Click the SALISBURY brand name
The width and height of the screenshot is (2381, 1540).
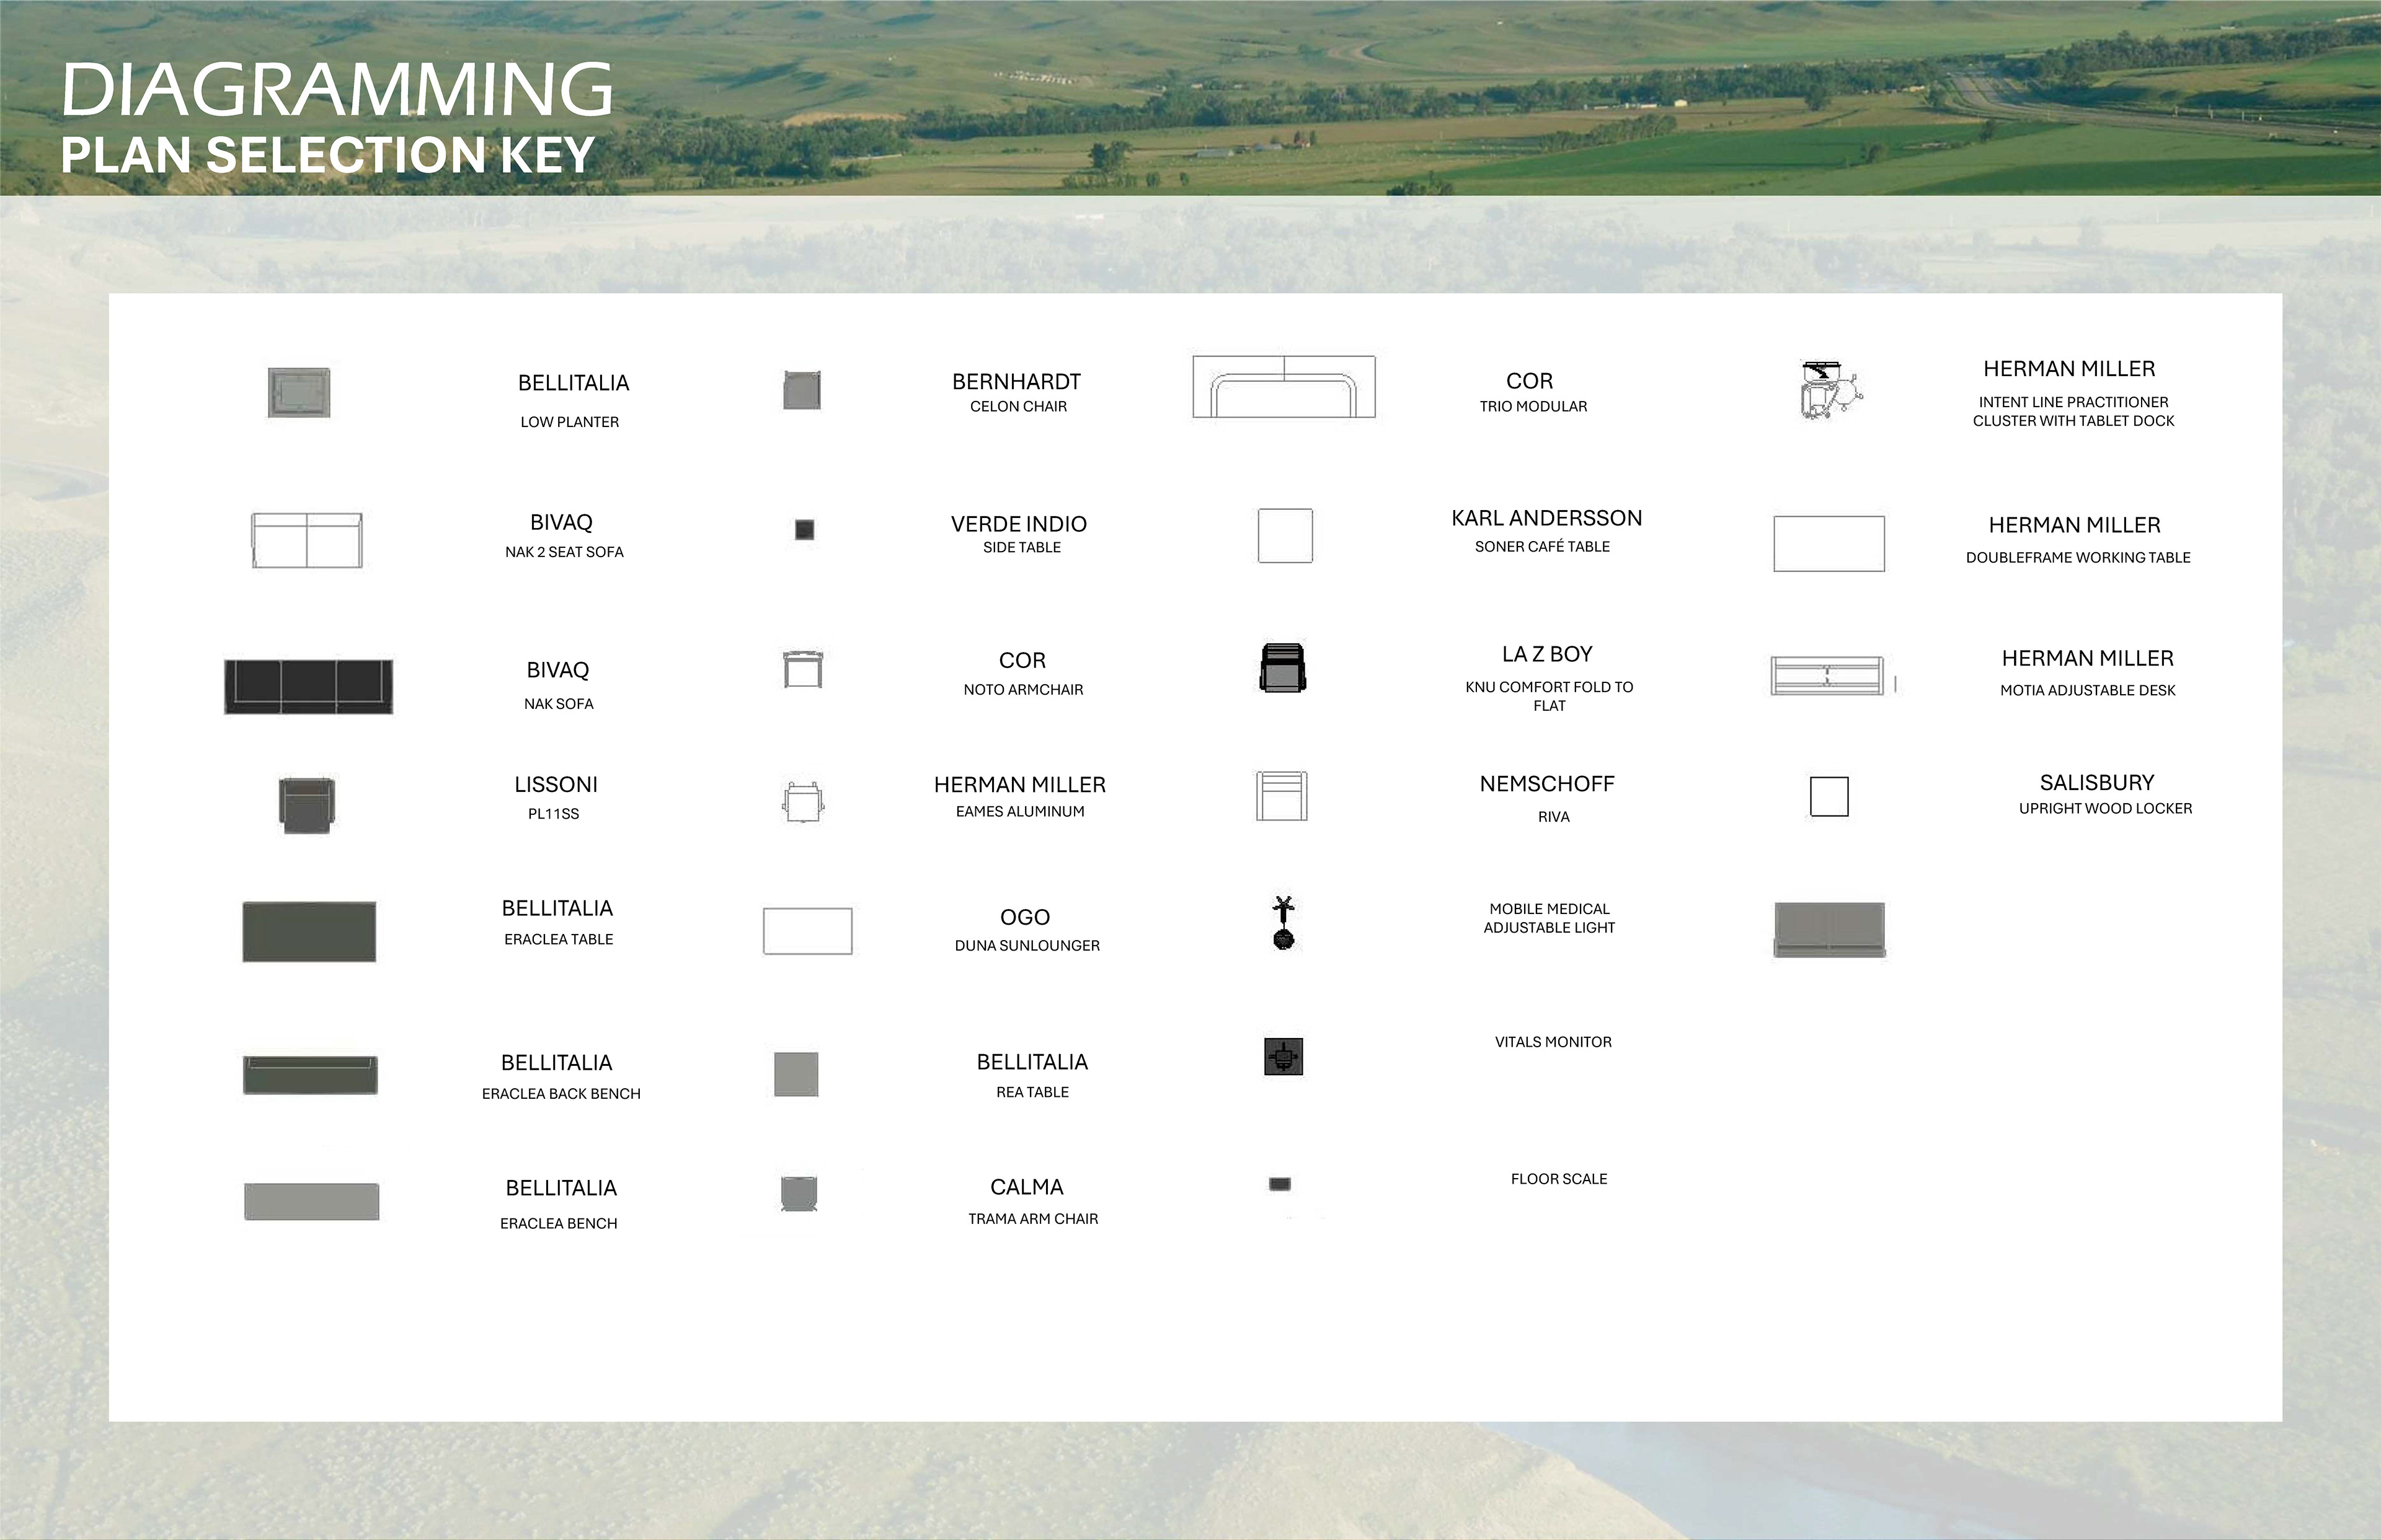[x=2097, y=783]
